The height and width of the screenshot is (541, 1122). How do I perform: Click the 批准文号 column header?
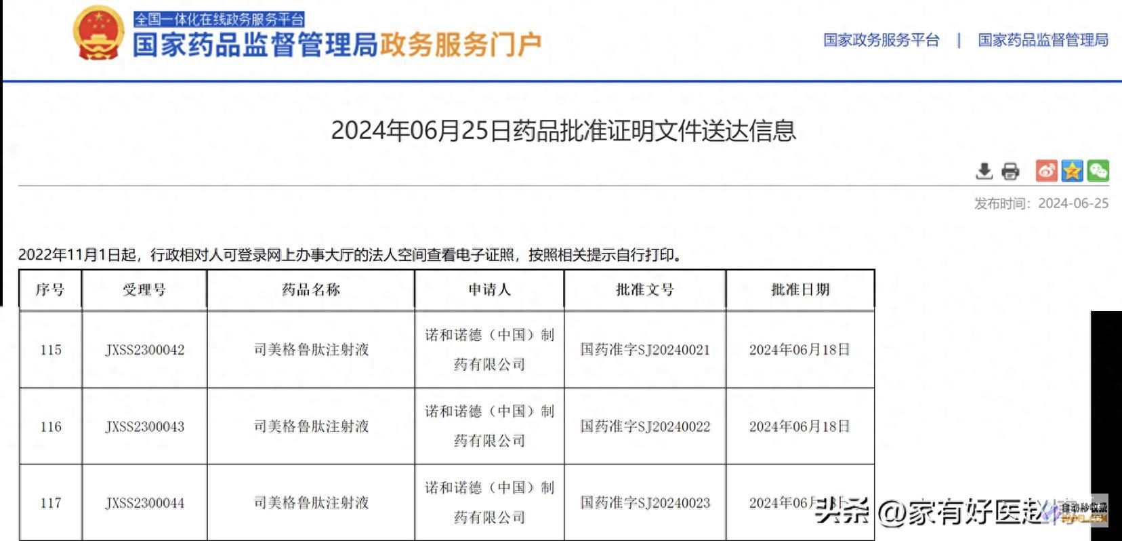645,289
